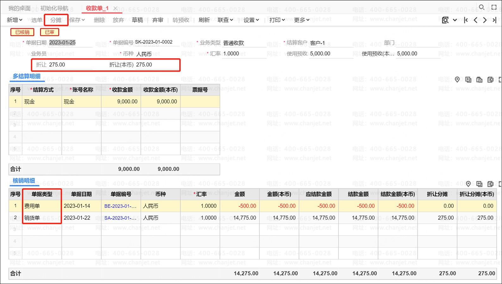Click the 票据号 column header
502x284 pixels.
pyautogui.click(x=200, y=90)
